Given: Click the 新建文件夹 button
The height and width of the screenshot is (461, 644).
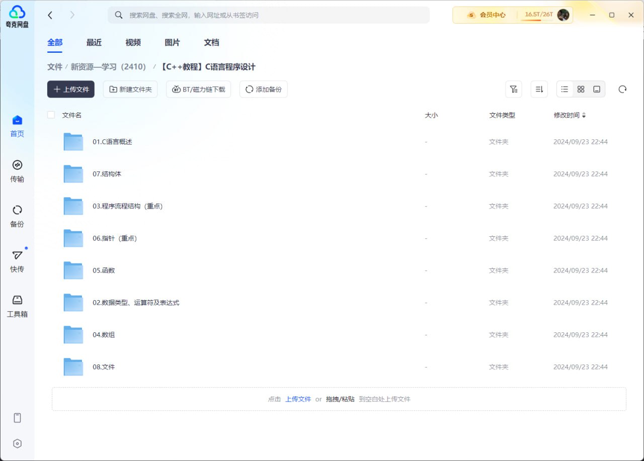Looking at the screenshot, I should point(130,89).
